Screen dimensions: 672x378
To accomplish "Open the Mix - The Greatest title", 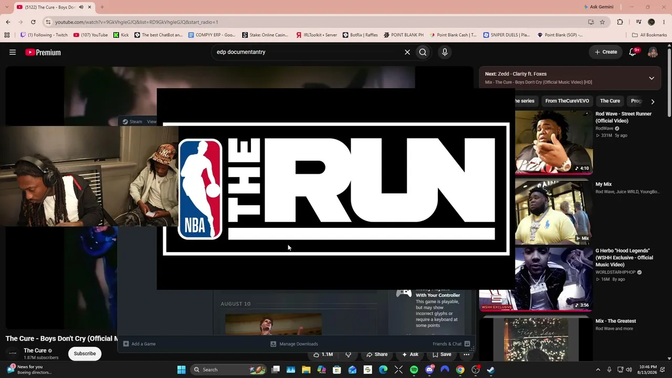I will (615, 321).
